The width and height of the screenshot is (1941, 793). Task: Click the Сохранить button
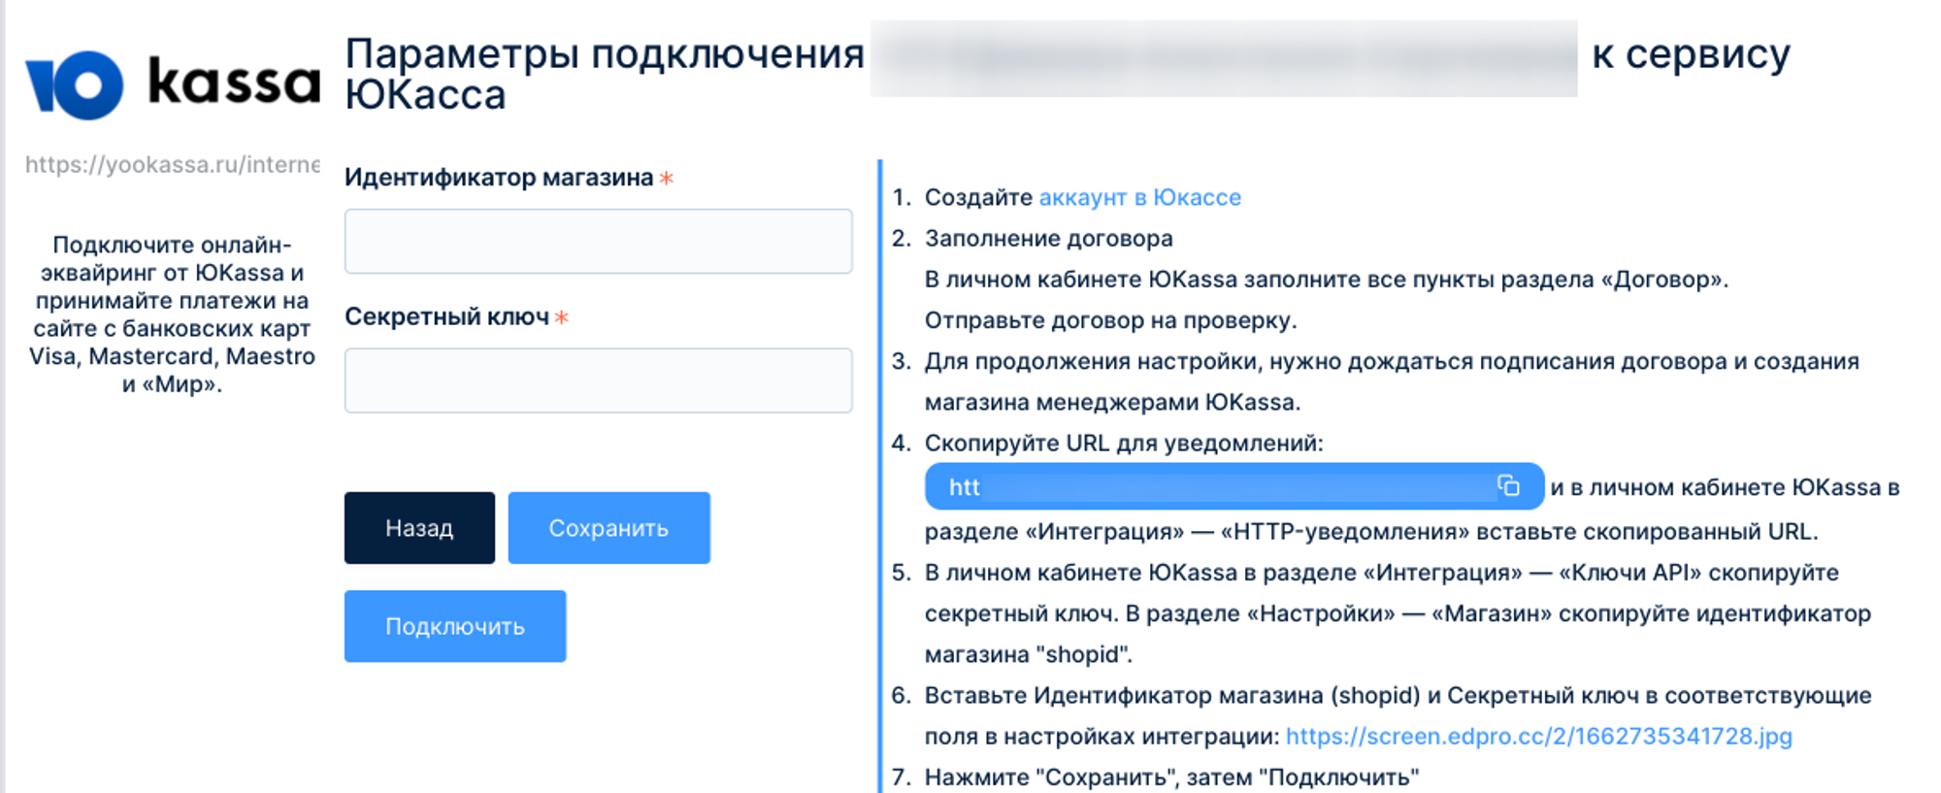pos(609,528)
